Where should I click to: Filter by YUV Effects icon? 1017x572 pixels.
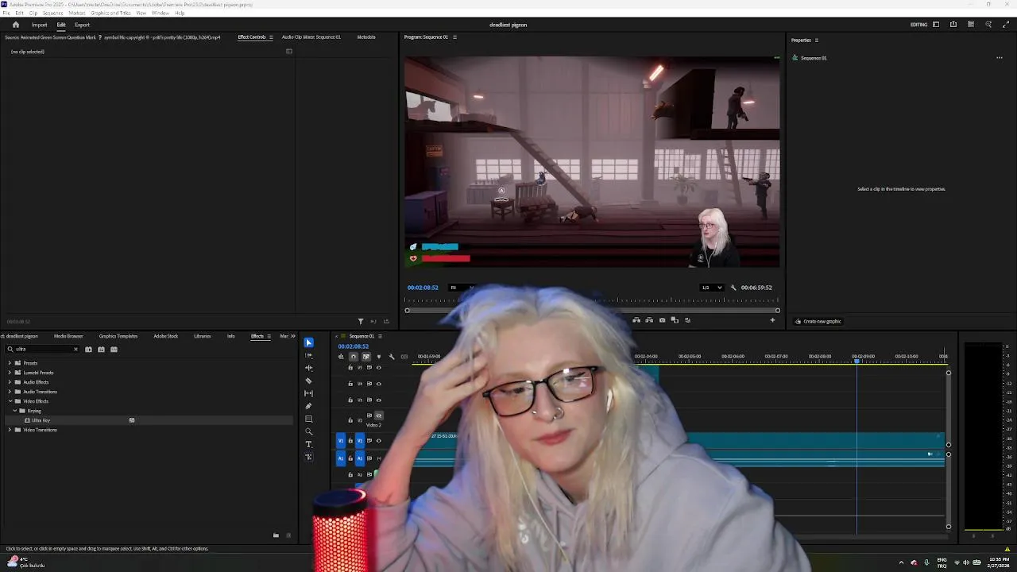[114, 350]
